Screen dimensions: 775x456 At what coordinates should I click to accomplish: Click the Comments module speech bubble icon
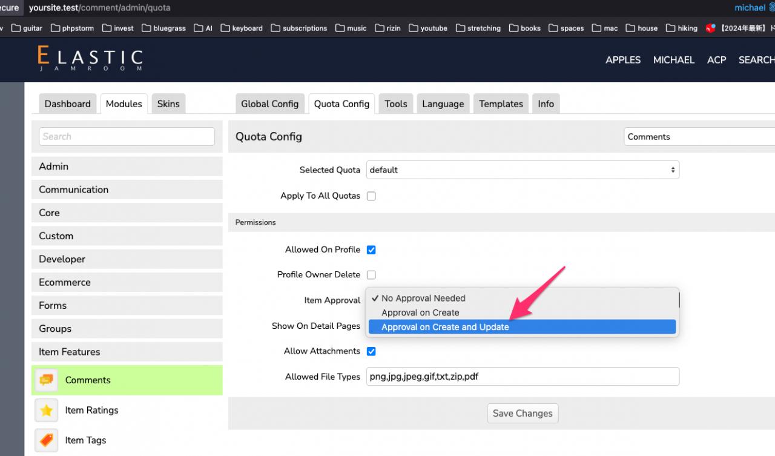[x=47, y=380]
